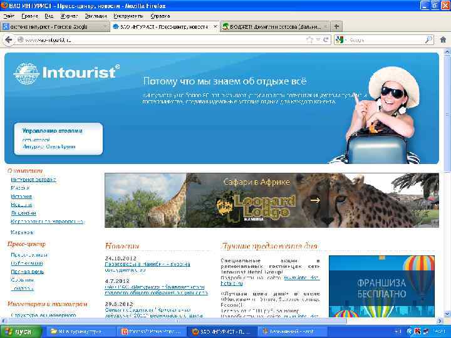451x338 pixels.
Task: Click the site identity globe icon
Action: 20,39
